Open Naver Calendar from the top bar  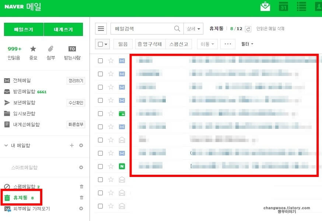pos(283,6)
